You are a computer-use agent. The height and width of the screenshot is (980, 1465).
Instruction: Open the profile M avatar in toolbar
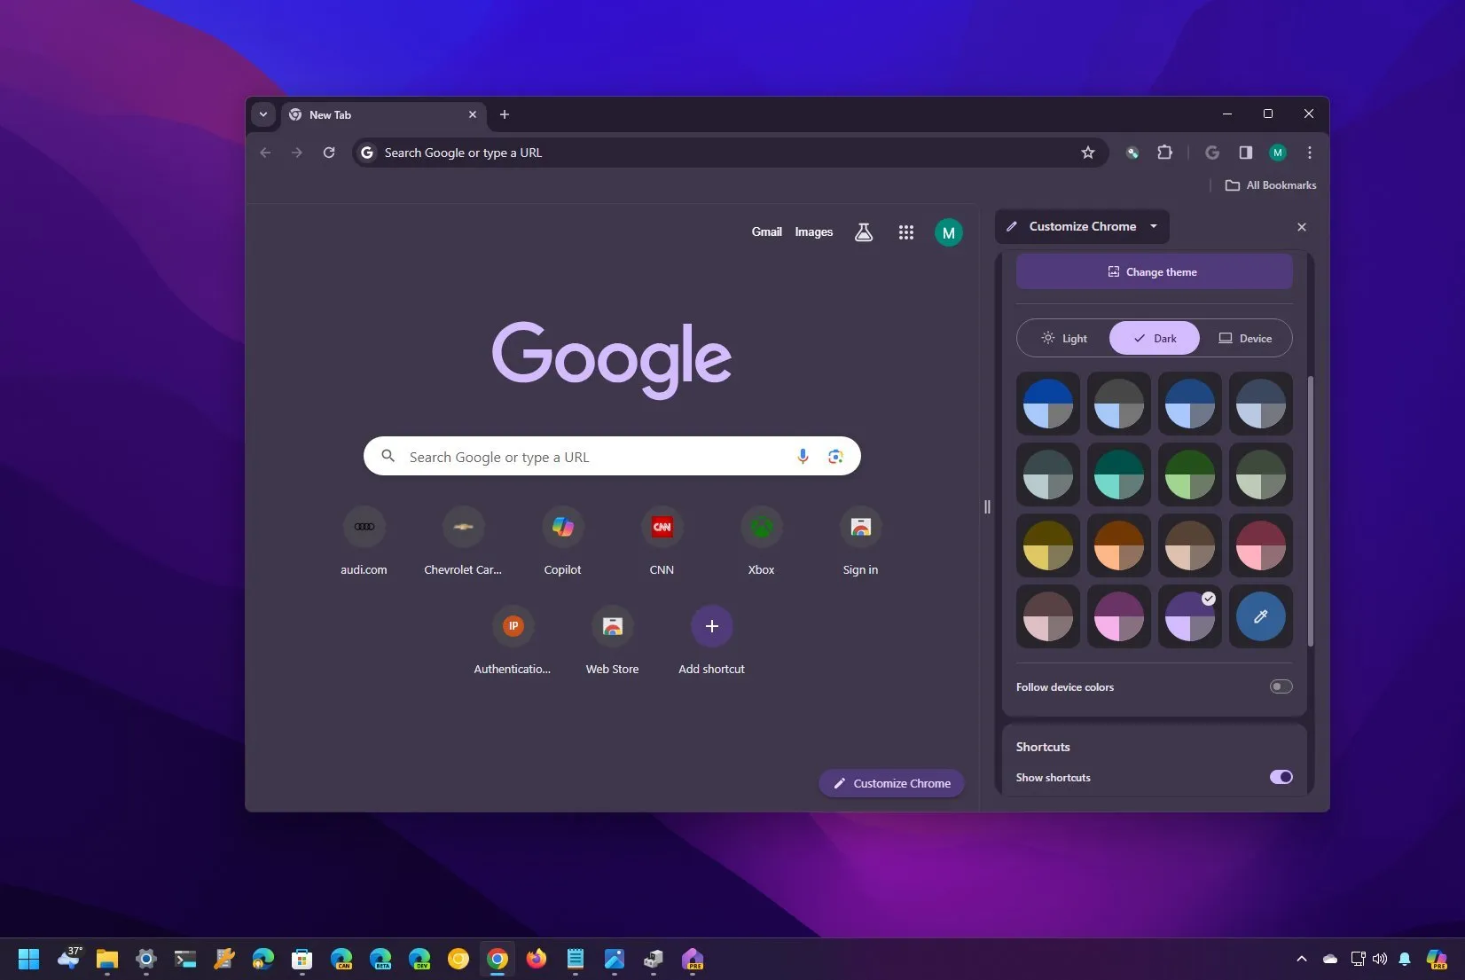[x=1278, y=153]
